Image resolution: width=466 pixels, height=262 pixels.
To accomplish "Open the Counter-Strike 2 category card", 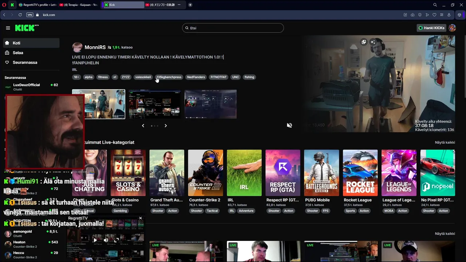I will tap(205, 173).
